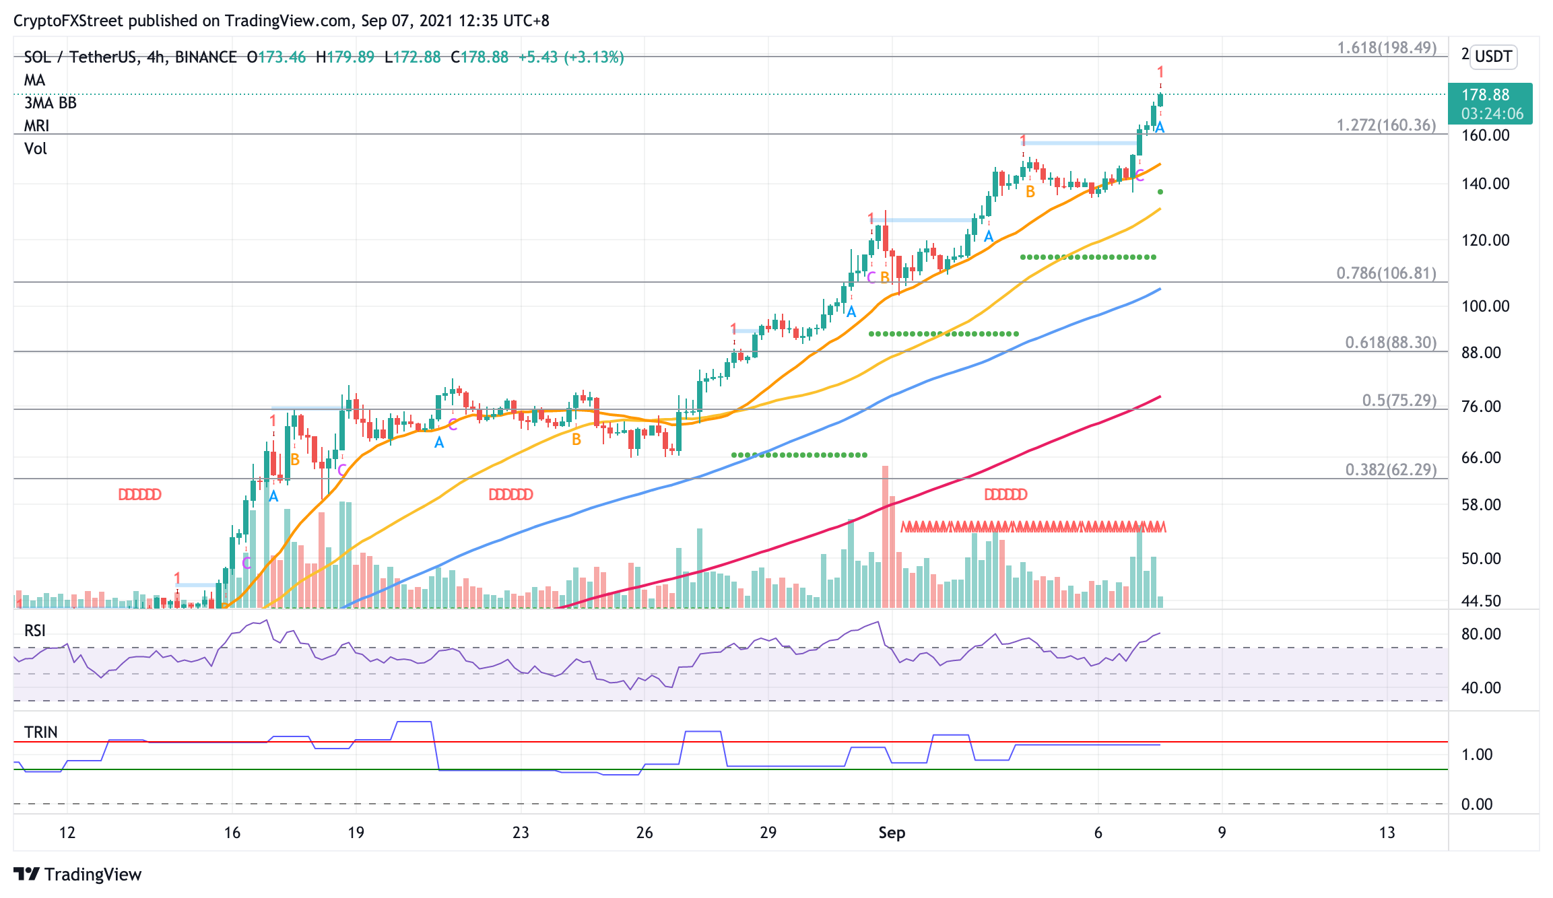This screenshot has height=898, width=1553.
Task: Click the close value C178.88
Action: (480, 57)
